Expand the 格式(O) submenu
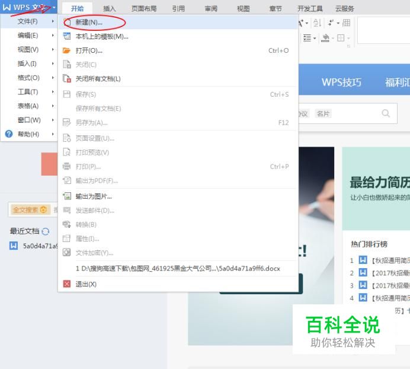 click(x=53, y=78)
